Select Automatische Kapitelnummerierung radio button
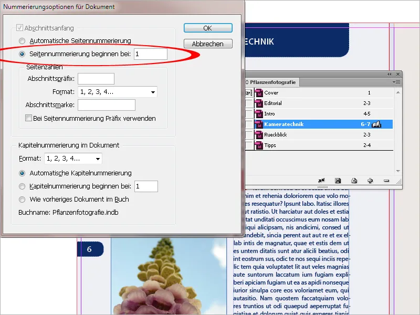Image resolution: width=420 pixels, height=315 pixels. (x=22, y=173)
